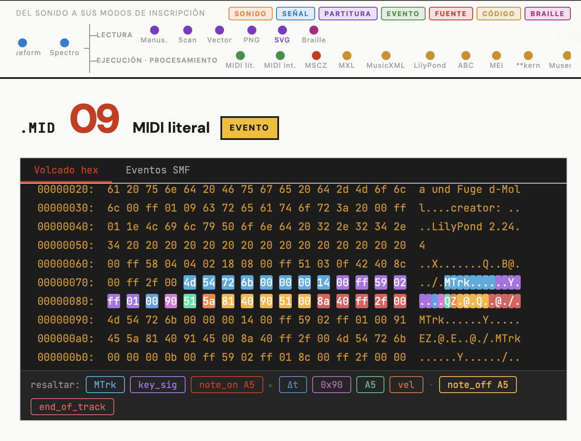
Task: Enable end_of_track highlighting
Action: point(72,407)
